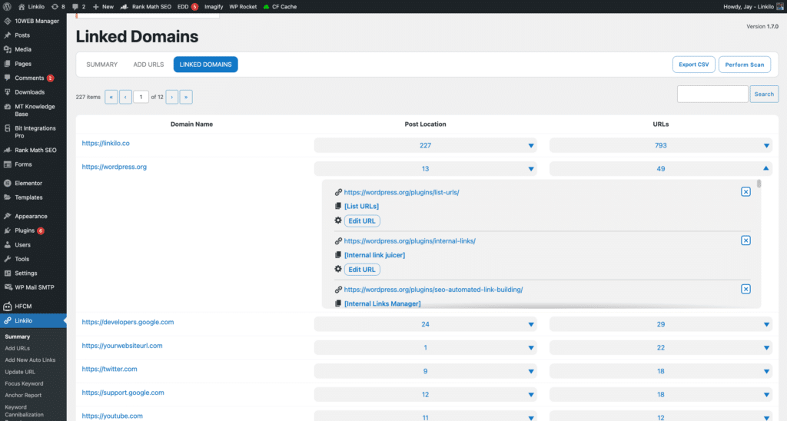Click the current page number field
Screen dimensions: 787x421
click(141, 97)
